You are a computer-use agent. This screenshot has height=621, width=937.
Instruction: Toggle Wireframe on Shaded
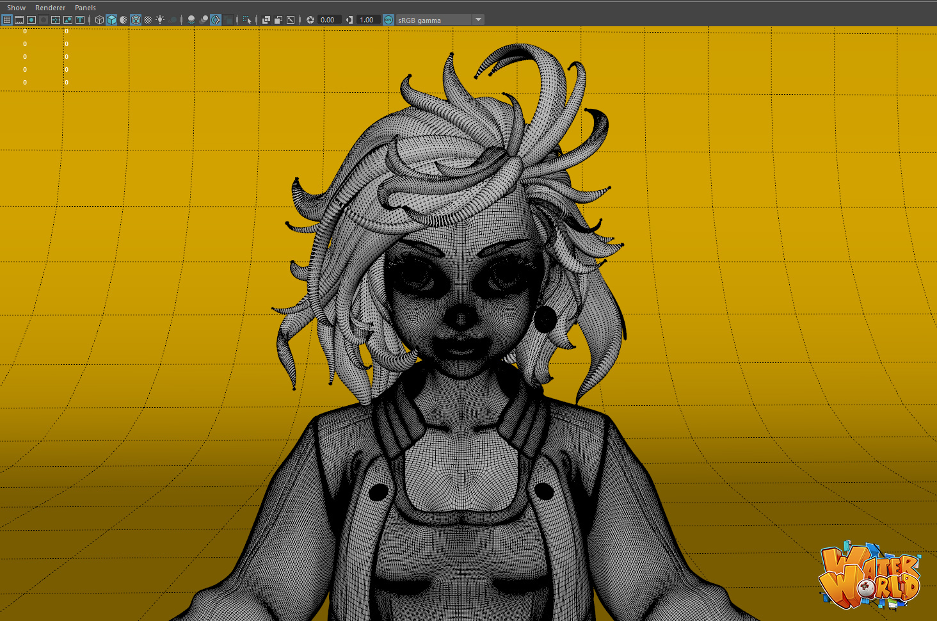(136, 20)
